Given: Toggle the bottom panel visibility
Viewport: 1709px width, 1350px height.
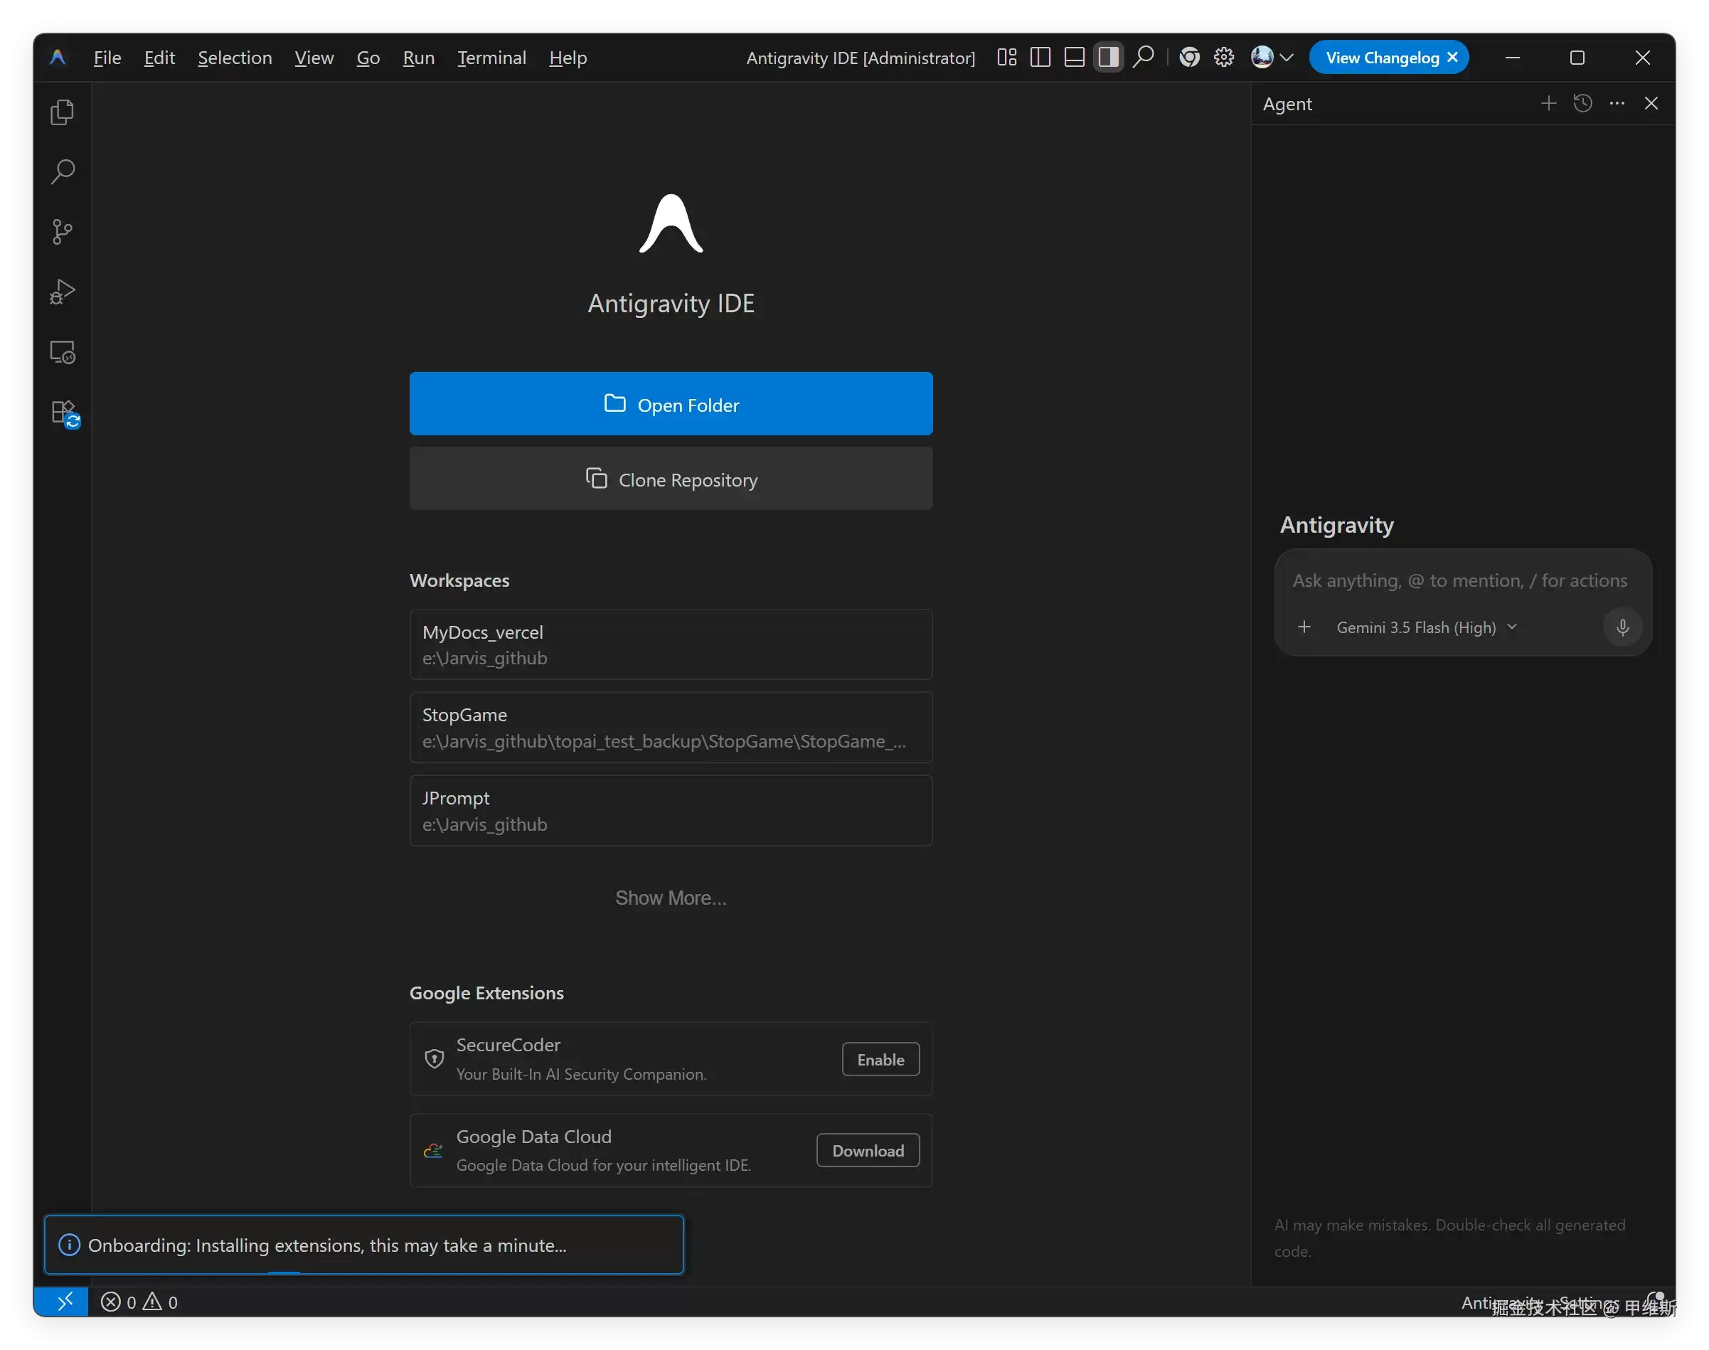Looking at the screenshot, I should click(1075, 57).
